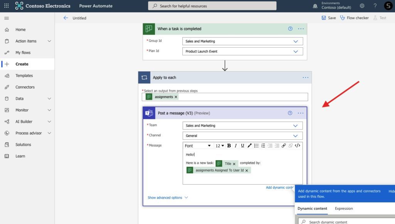
Task: Open the Apply to each options menu
Action: tap(306, 77)
